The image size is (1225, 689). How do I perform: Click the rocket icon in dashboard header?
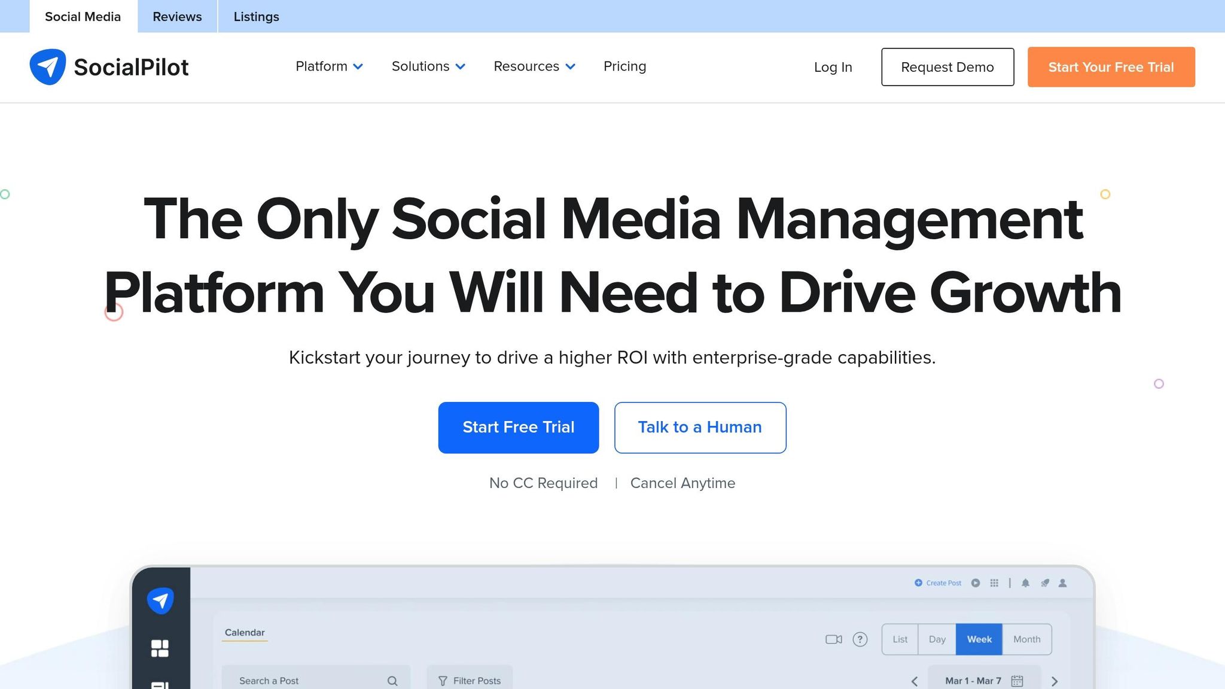1045,583
